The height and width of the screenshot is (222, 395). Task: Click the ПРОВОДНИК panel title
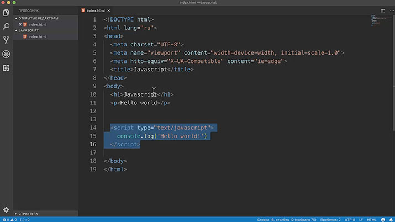click(28, 10)
